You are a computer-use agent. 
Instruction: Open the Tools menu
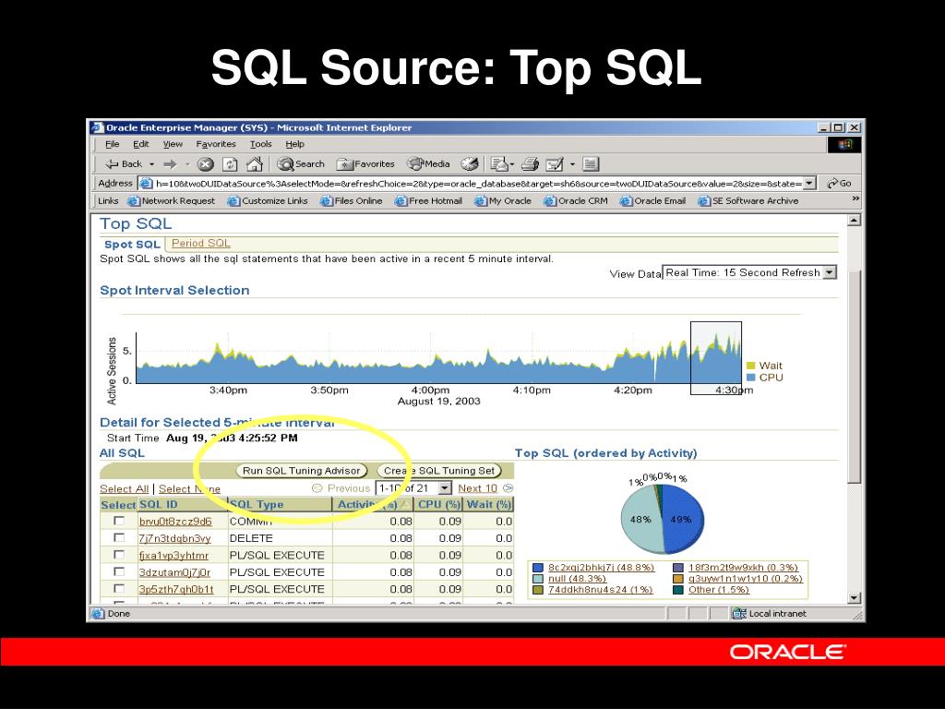pyautogui.click(x=260, y=144)
